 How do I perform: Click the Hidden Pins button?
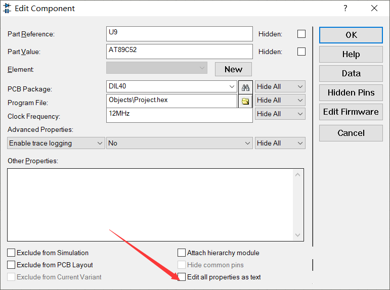pyautogui.click(x=351, y=92)
